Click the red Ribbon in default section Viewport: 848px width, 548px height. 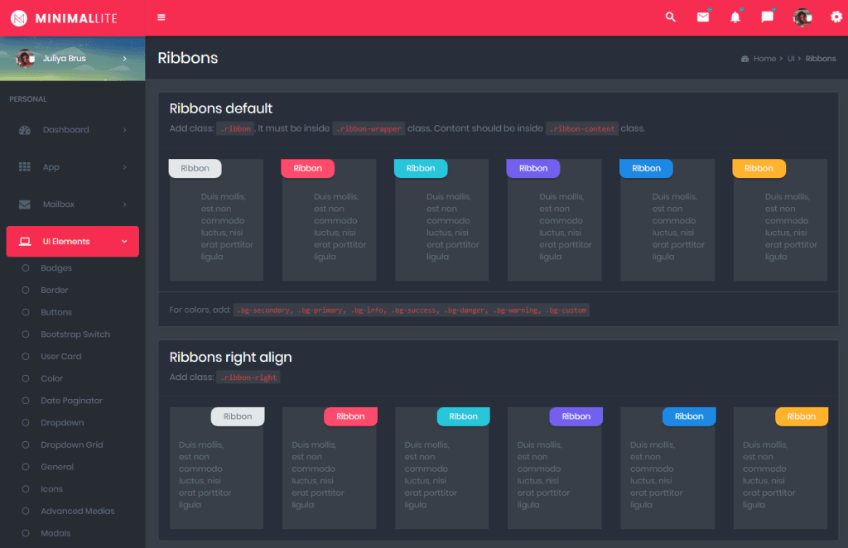point(308,169)
